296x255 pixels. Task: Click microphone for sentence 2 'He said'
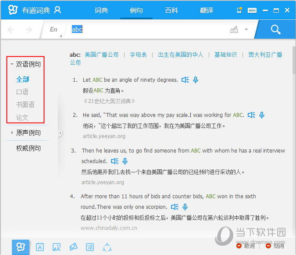262,115
